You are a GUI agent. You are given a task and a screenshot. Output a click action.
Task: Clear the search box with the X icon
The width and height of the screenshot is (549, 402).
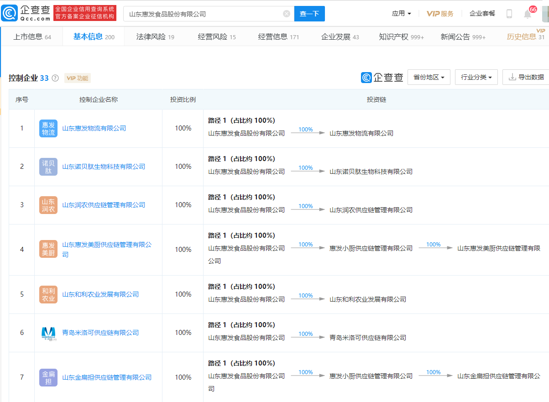[x=287, y=14]
